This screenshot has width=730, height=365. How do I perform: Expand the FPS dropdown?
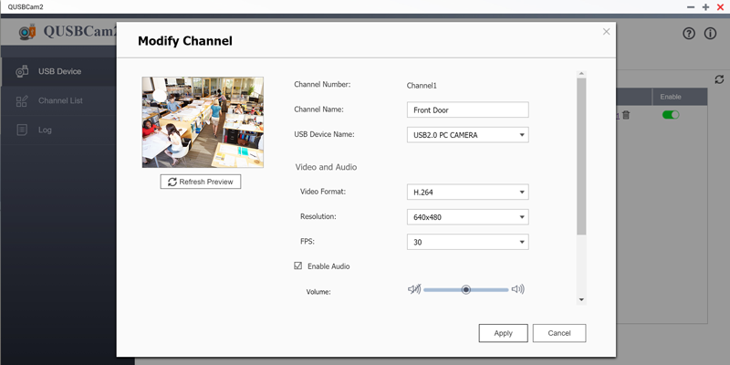467,243
